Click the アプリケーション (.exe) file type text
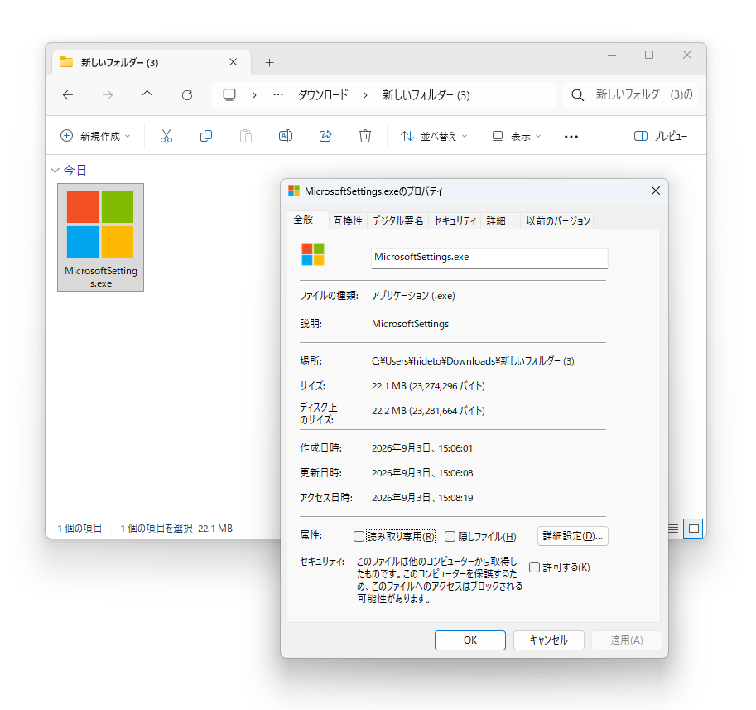The height and width of the screenshot is (710, 756). 413,296
